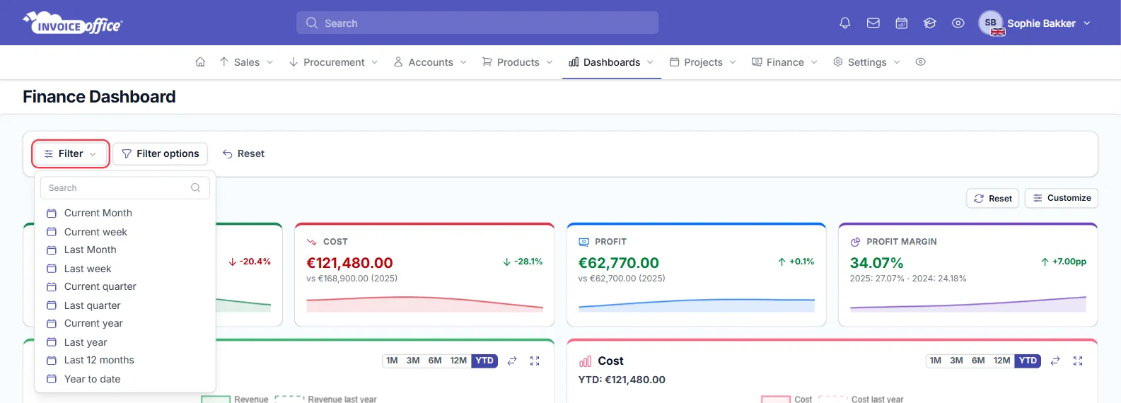This screenshot has width=1121, height=403.
Task: Open the Dashboards menu
Action: click(612, 62)
